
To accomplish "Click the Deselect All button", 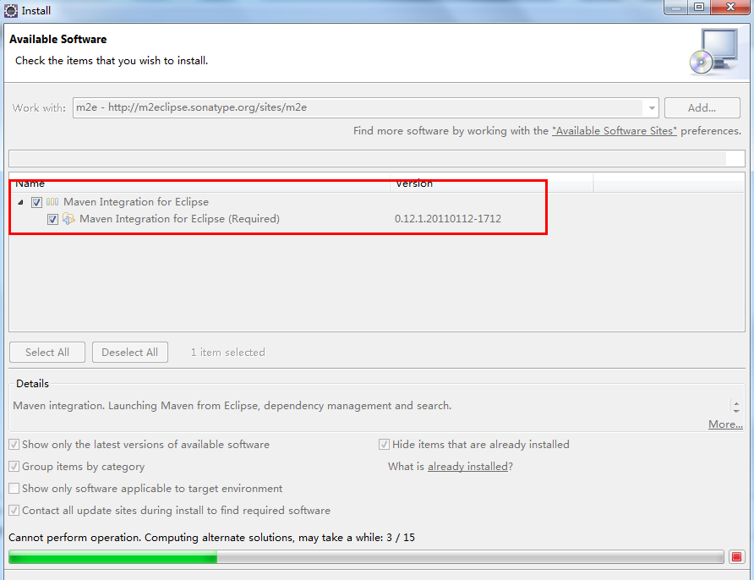I will (130, 352).
